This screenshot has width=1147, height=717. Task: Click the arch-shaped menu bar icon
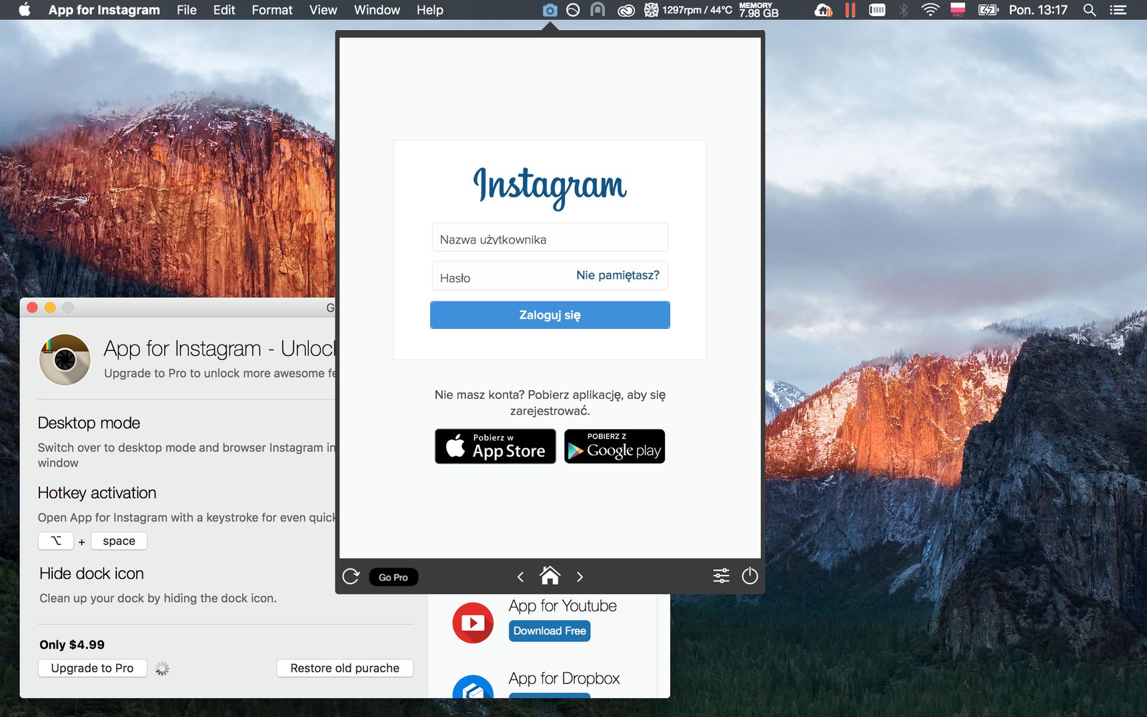click(x=598, y=10)
